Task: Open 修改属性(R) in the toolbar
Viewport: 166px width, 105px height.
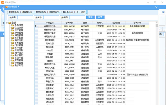Action: [27, 12]
